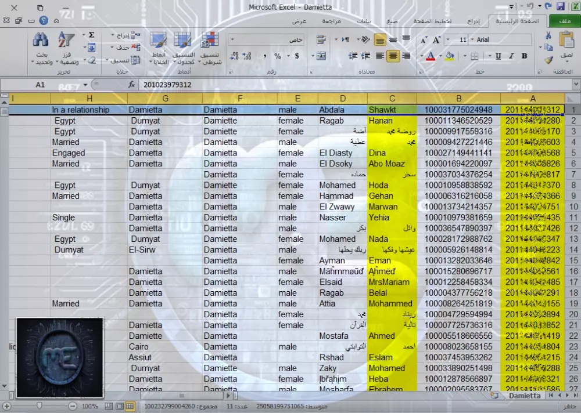This screenshot has height=413, width=581.
Task: Toggle align text left
Action: [x=380, y=56]
